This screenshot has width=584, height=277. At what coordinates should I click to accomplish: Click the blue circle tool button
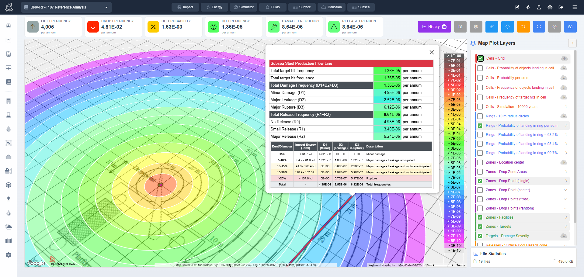coord(507,27)
